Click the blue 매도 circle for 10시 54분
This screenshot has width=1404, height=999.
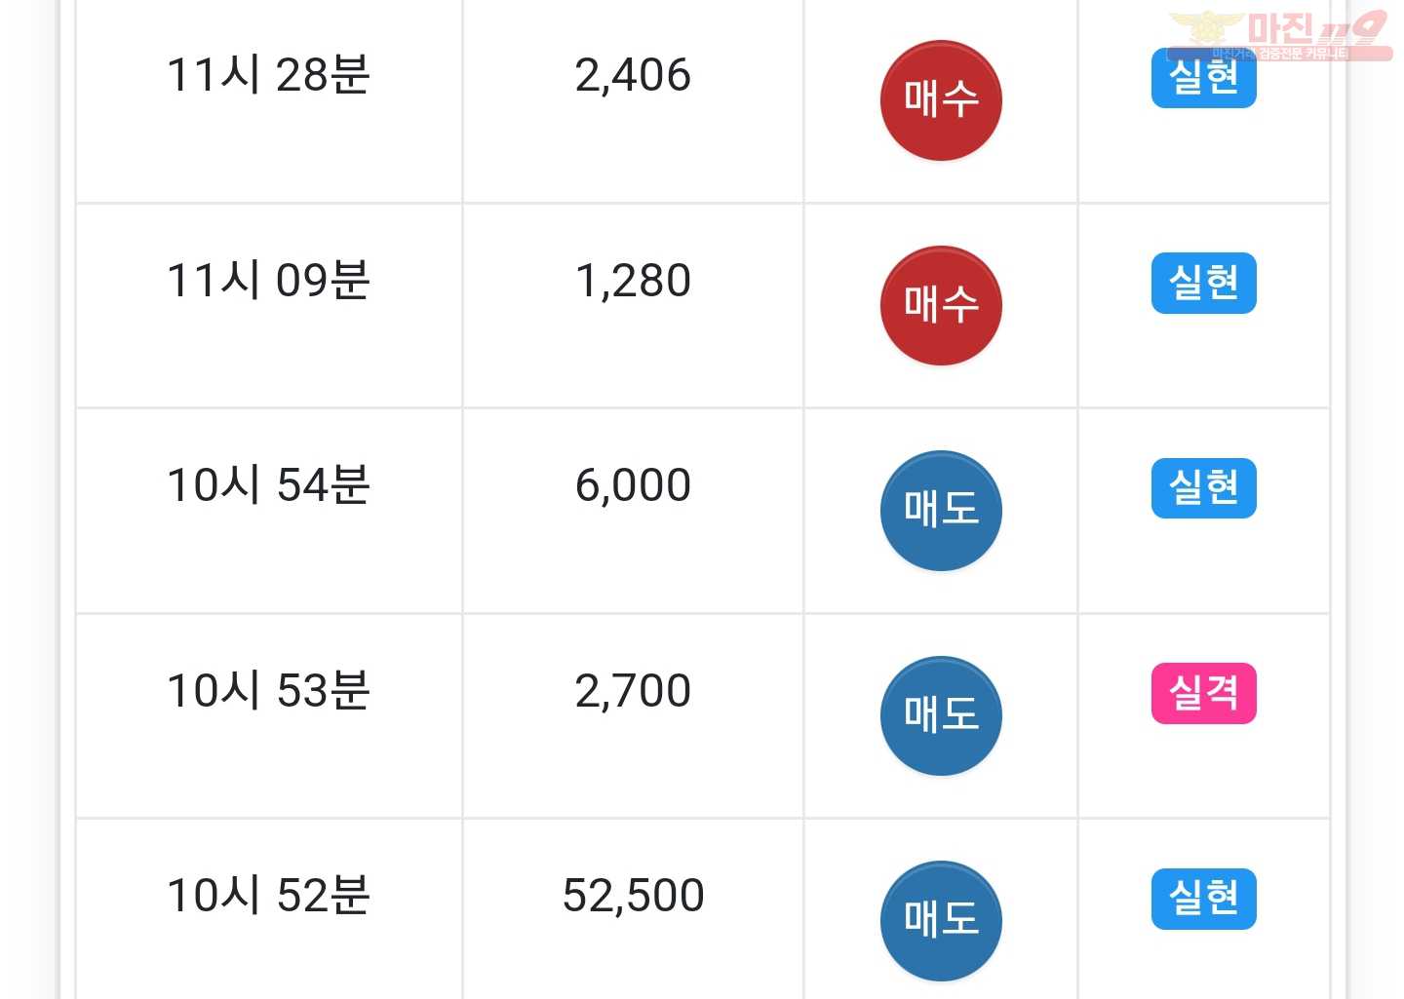pyautogui.click(x=941, y=511)
